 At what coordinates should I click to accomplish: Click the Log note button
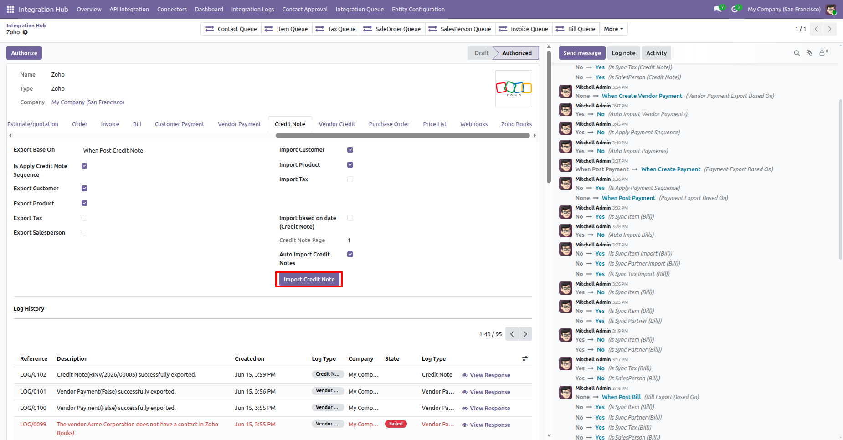(623, 53)
